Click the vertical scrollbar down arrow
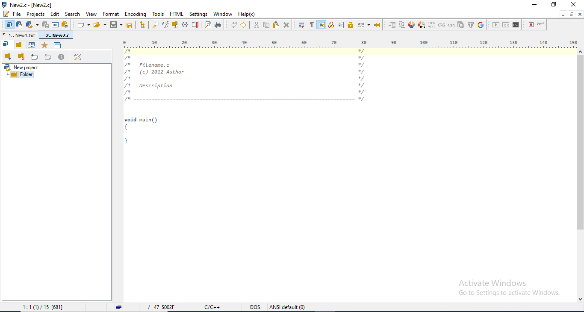Screen dimensions: 584x312 pyautogui.click(x=580, y=299)
